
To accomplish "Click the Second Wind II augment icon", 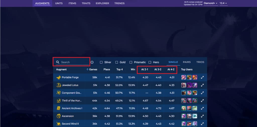I will click(58, 124).
